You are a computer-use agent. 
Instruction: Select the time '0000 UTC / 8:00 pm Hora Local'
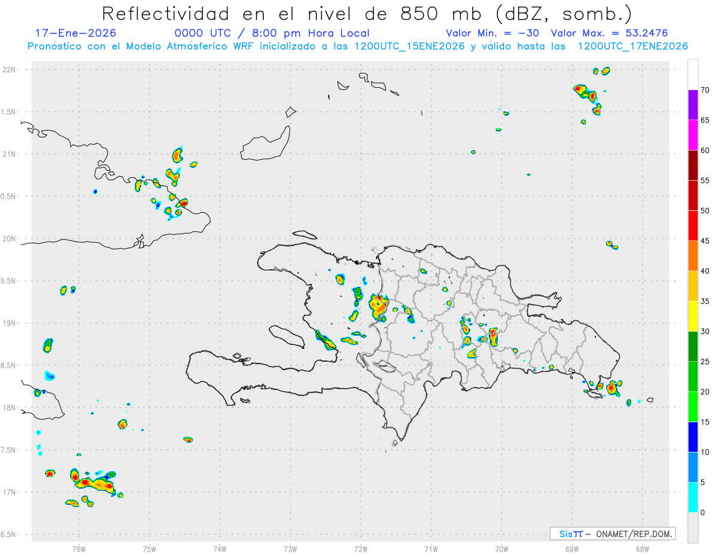[x=272, y=33]
